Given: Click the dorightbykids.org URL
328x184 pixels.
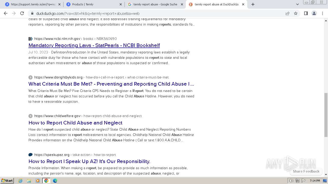Looking at the screenshot, I should tap(58, 77).
